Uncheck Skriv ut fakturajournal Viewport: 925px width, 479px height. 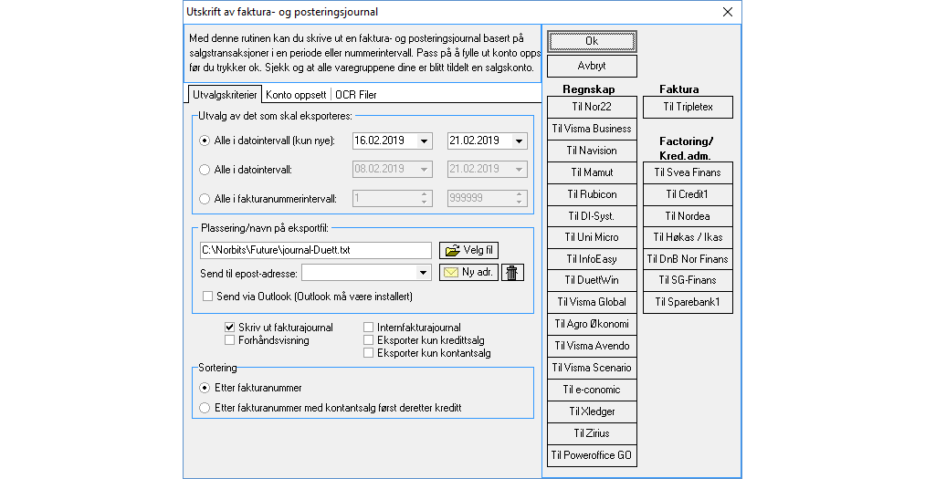[229, 327]
